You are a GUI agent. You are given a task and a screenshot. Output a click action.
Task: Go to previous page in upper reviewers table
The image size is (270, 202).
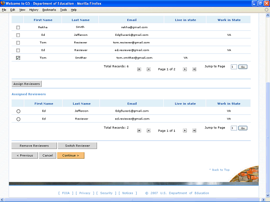click(148, 69)
